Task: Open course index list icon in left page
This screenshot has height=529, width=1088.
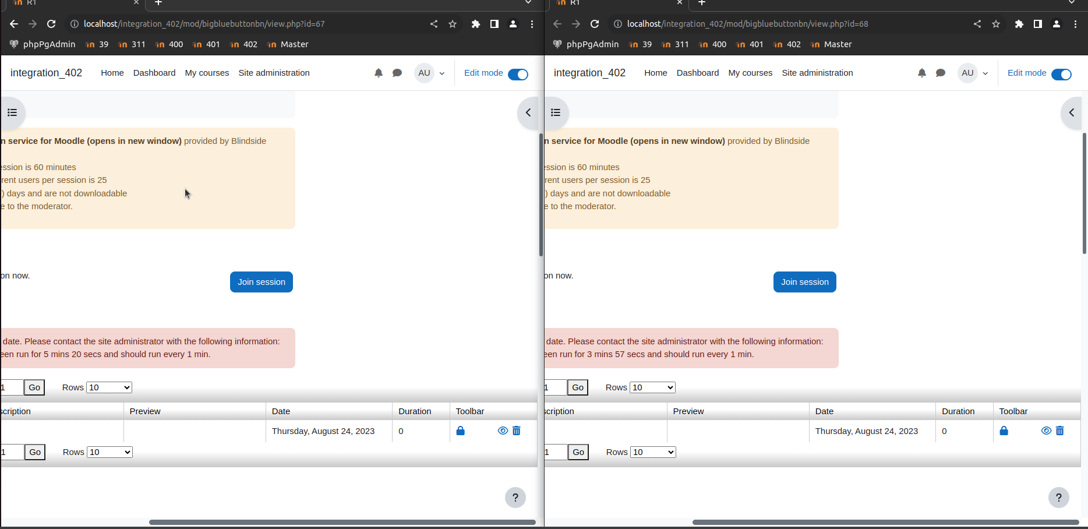Action: [x=12, y=112]
